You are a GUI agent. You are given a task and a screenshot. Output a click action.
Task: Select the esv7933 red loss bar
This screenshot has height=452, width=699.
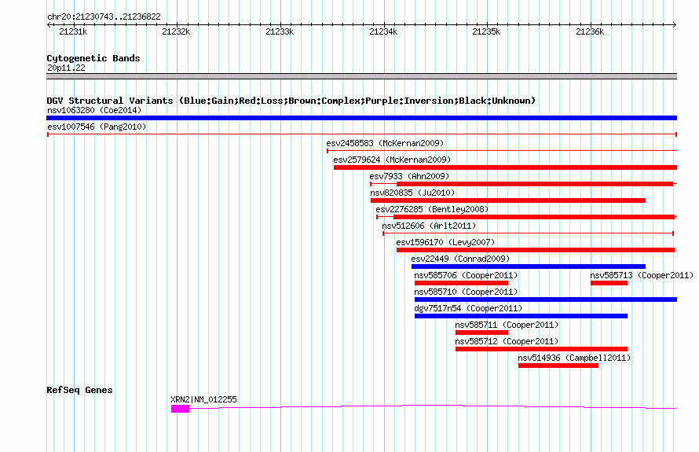click(x=535, y=184)
